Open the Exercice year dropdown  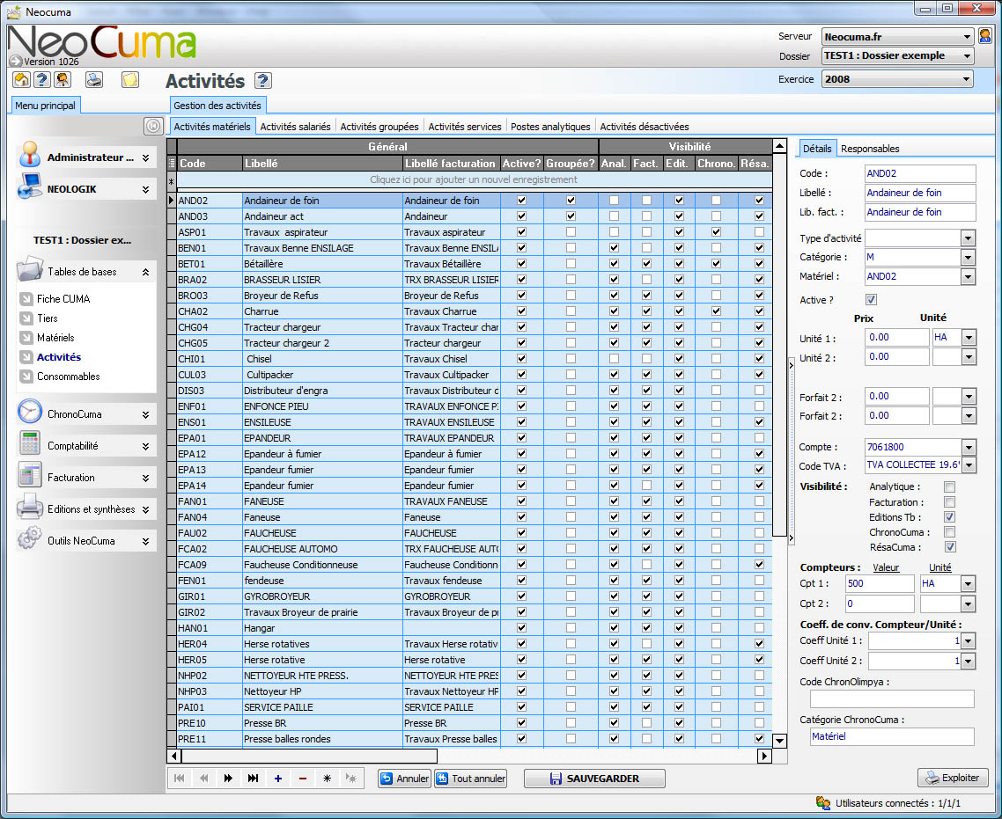coord(966,79)
